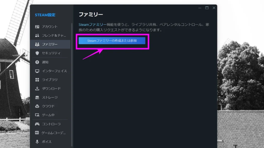Click the フレンド&チャット people icon
Image resolution: width=264 pixels, height=148 pixels.
(x=37, y=35)
